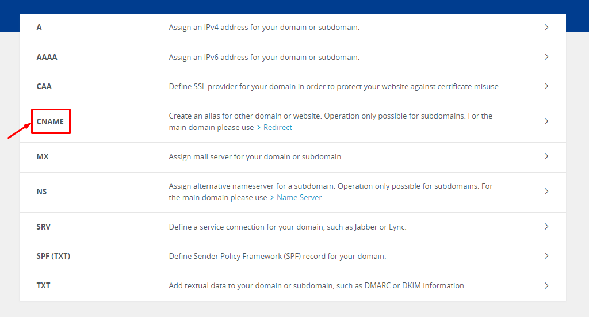Screen dimensions: 589x317
Task: Click the TXT description about DMARC or DKIM
Action: pyautogui.click(x=317, y=286)
